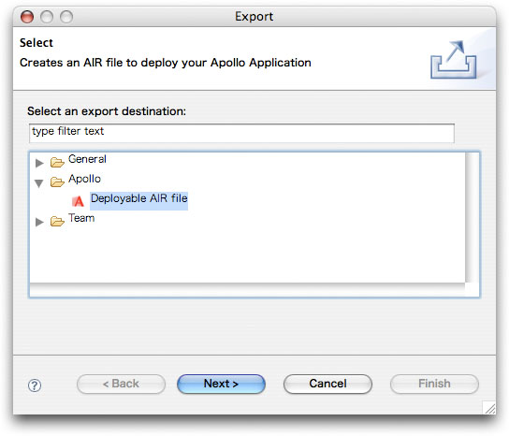Click the export arrow banner icon
The height and width of the screenshot is (436, 509).
(x=454, y=60)
